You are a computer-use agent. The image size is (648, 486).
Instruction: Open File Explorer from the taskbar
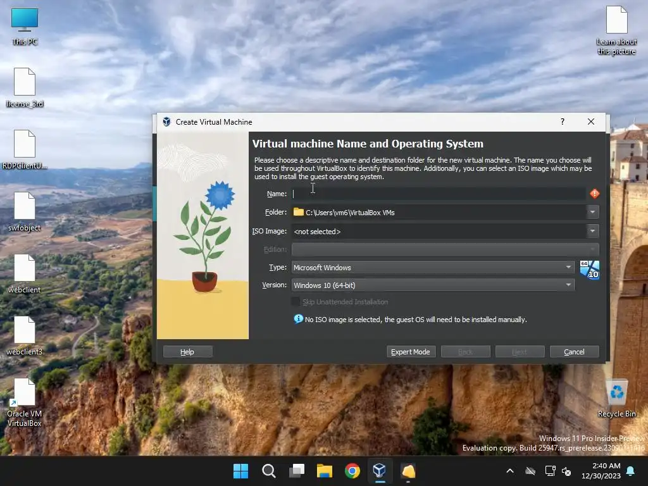[x=325, y=471]
